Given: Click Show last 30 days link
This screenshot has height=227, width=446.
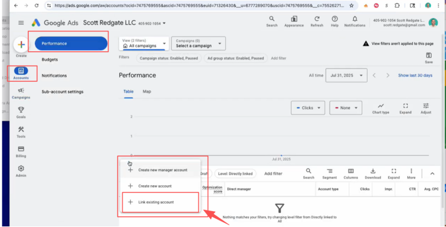Looking at the screenshot, I should coord(415,75).
